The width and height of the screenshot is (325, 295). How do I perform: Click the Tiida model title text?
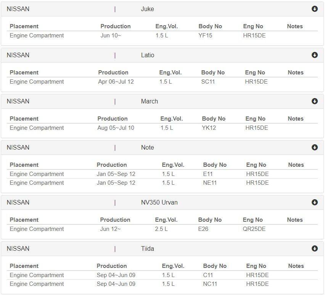click(x=147, y=248)
